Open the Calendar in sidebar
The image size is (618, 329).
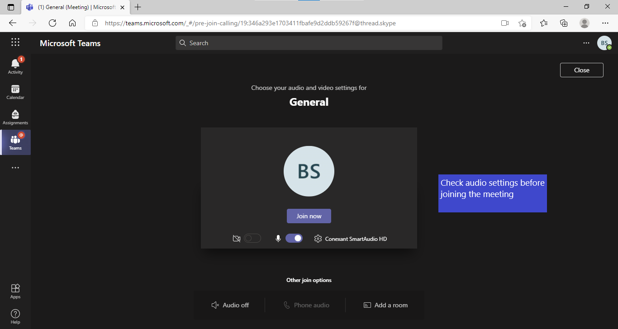(x=15, y=92)
